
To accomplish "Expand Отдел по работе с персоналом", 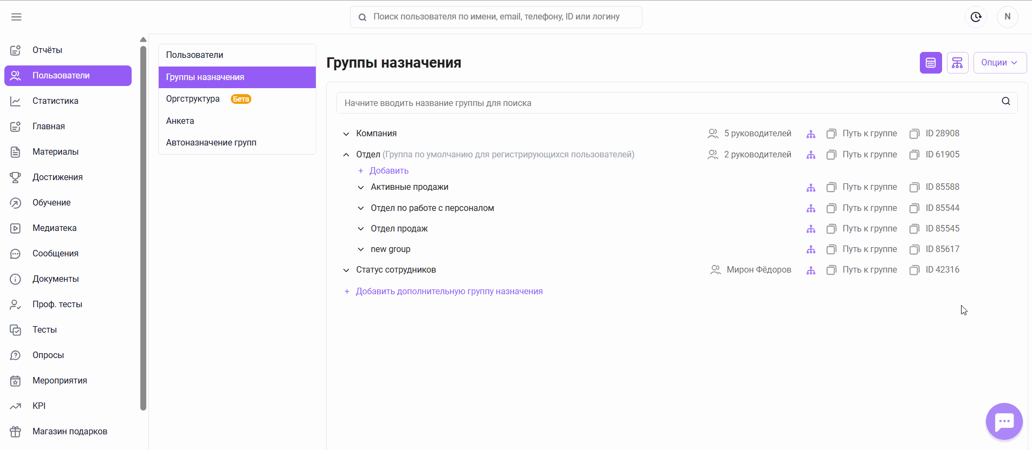I will 361,208.
